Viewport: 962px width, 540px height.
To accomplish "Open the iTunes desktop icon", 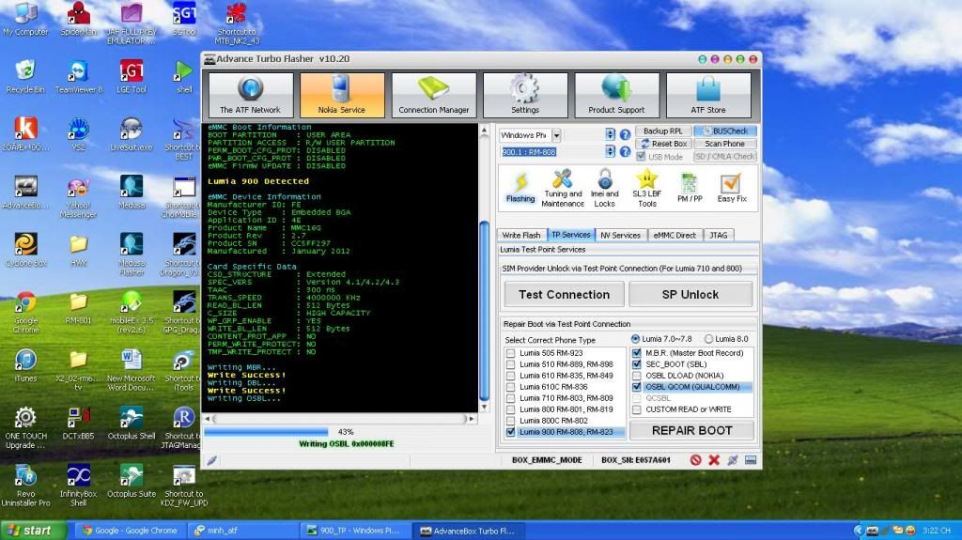I will click(x=25, y=365).
